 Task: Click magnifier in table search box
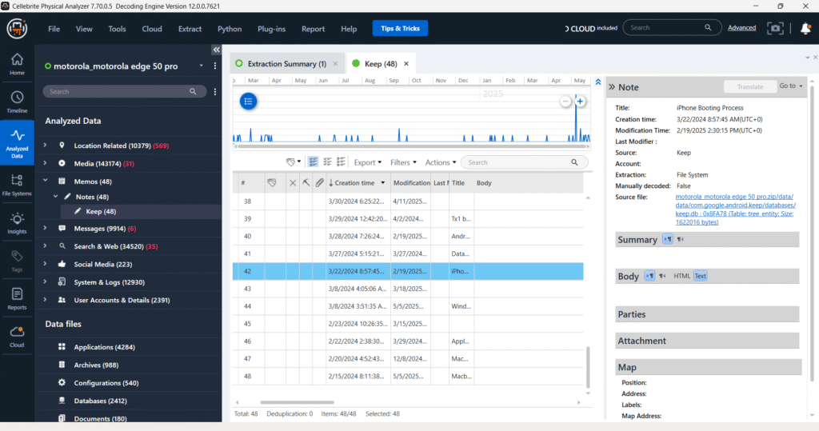click(x=574, y=162)
